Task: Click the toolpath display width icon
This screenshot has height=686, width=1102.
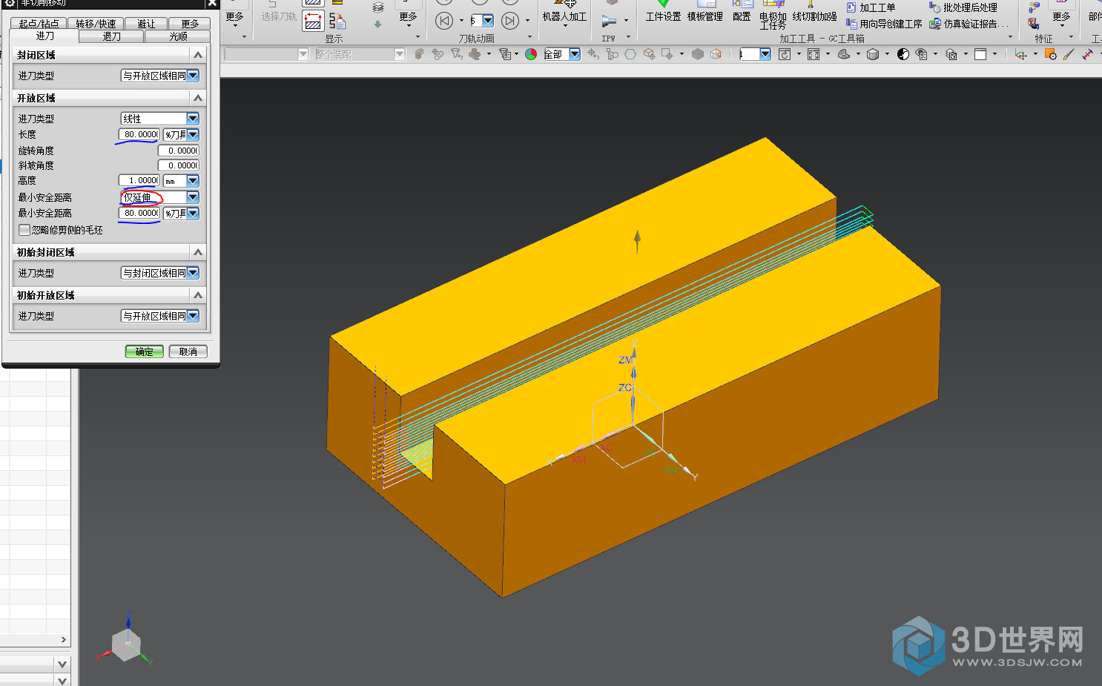Action: click(314, 21)
